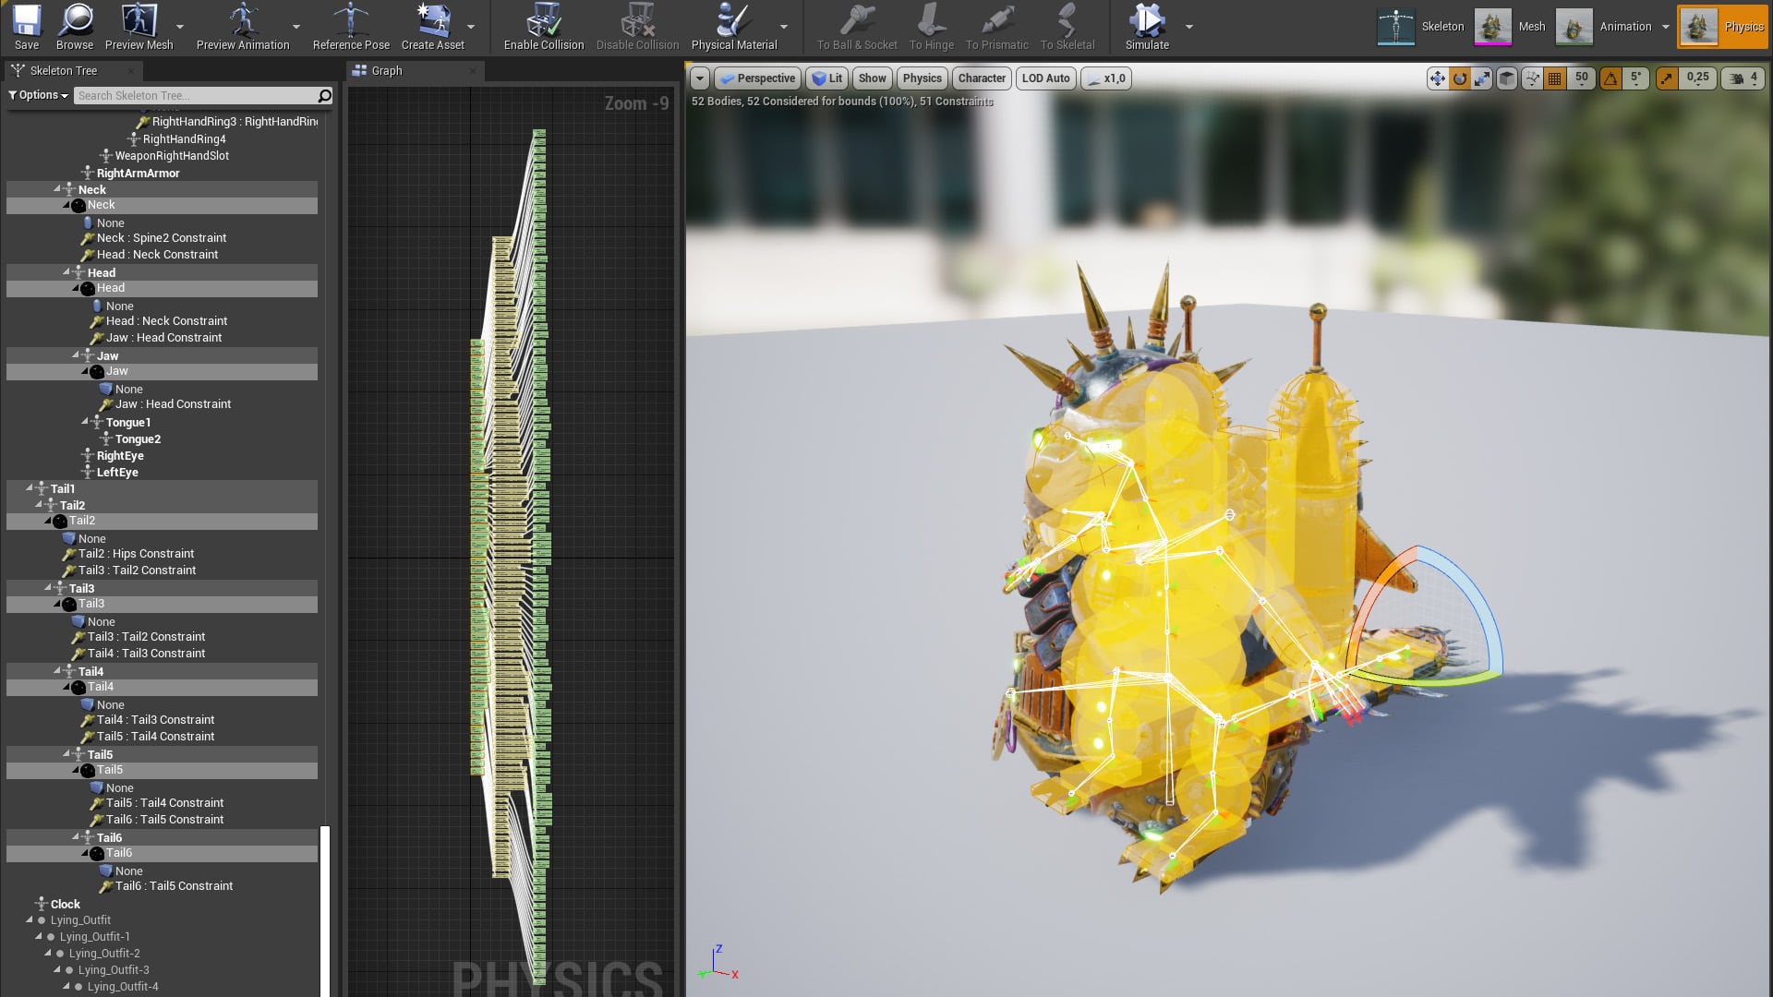
Task: Open the rotation snap 5° dropdown
Action: coord(1636,78)
